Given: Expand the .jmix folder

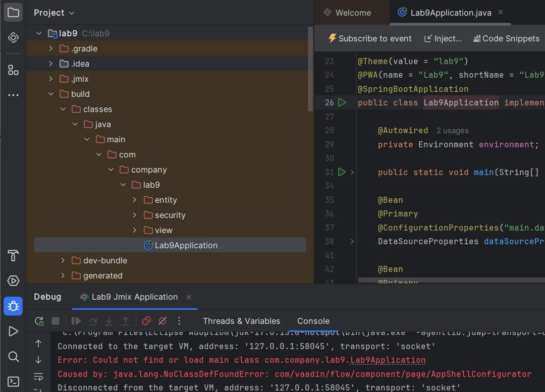Looking at the screenshot, I should coord(51,79).
